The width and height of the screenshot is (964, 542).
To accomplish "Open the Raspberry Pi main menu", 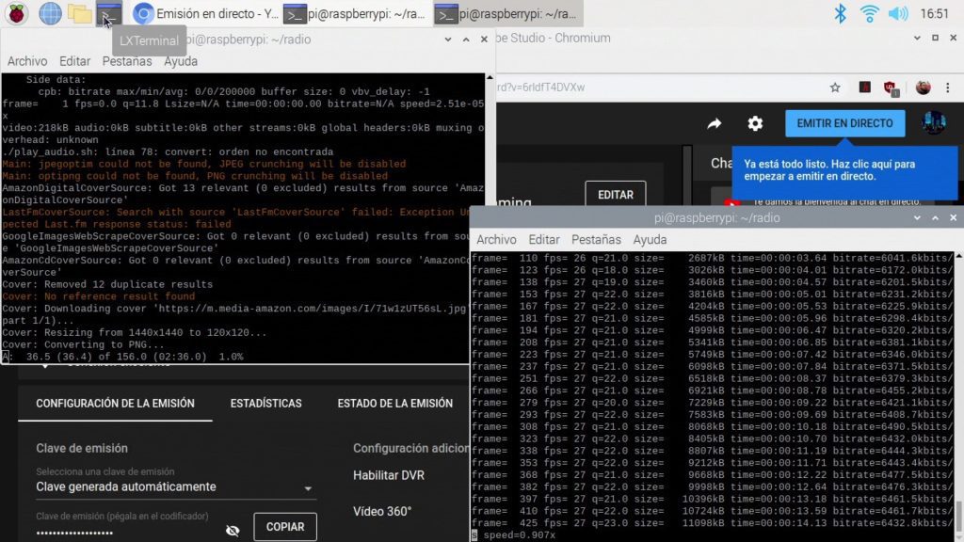I will click(18, 13).
